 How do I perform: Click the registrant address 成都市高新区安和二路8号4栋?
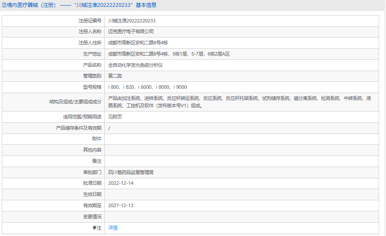pyautogui.click(x=138, y=43)
